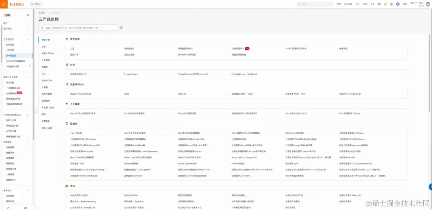
Task: Open the 费用 menu in top bar
Action: click(x=339, y=4)
